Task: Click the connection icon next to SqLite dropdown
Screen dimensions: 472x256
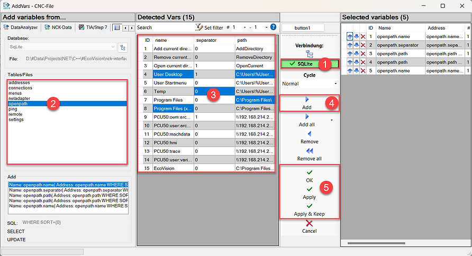Action: click(x=123, y=48)
